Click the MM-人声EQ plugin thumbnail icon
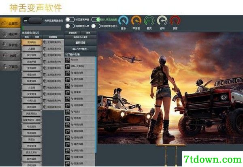243x167 pixels. 67,66
